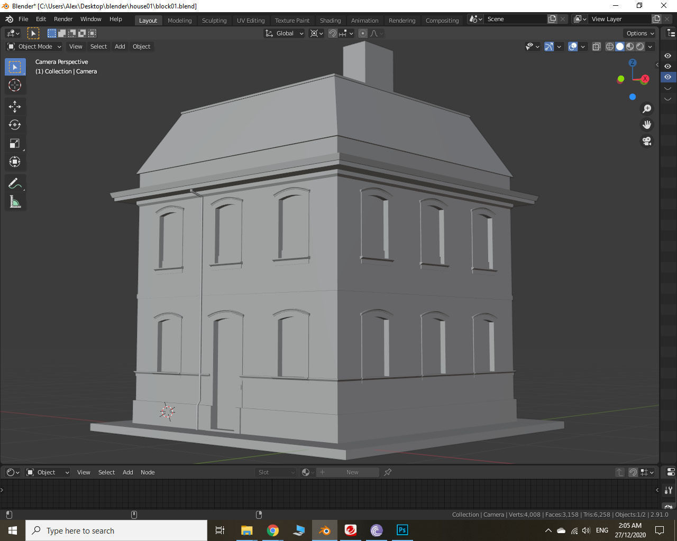Click the tweak select tool icon in header
The image size is (677, 541).
pyautogui.click(x=33, y=33)
